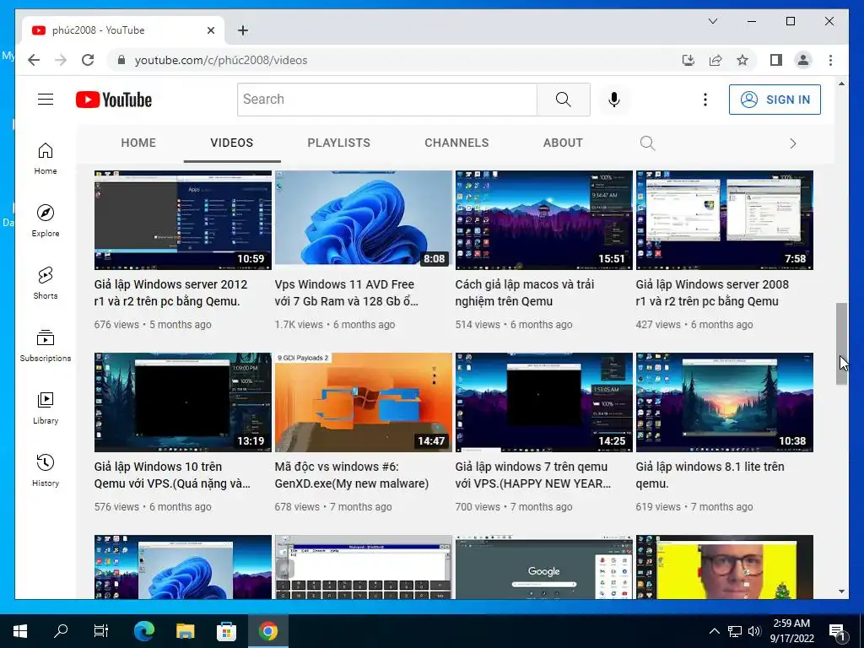864x648 pixels.
Task: Switch to the PLAYLISTS tab
Action: tap(338, 143)
